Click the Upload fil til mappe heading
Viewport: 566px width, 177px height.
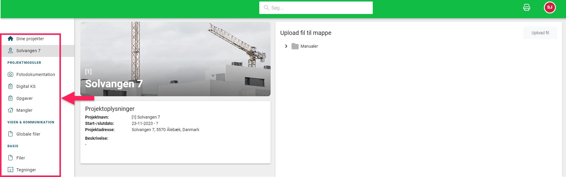pos(306,33)
